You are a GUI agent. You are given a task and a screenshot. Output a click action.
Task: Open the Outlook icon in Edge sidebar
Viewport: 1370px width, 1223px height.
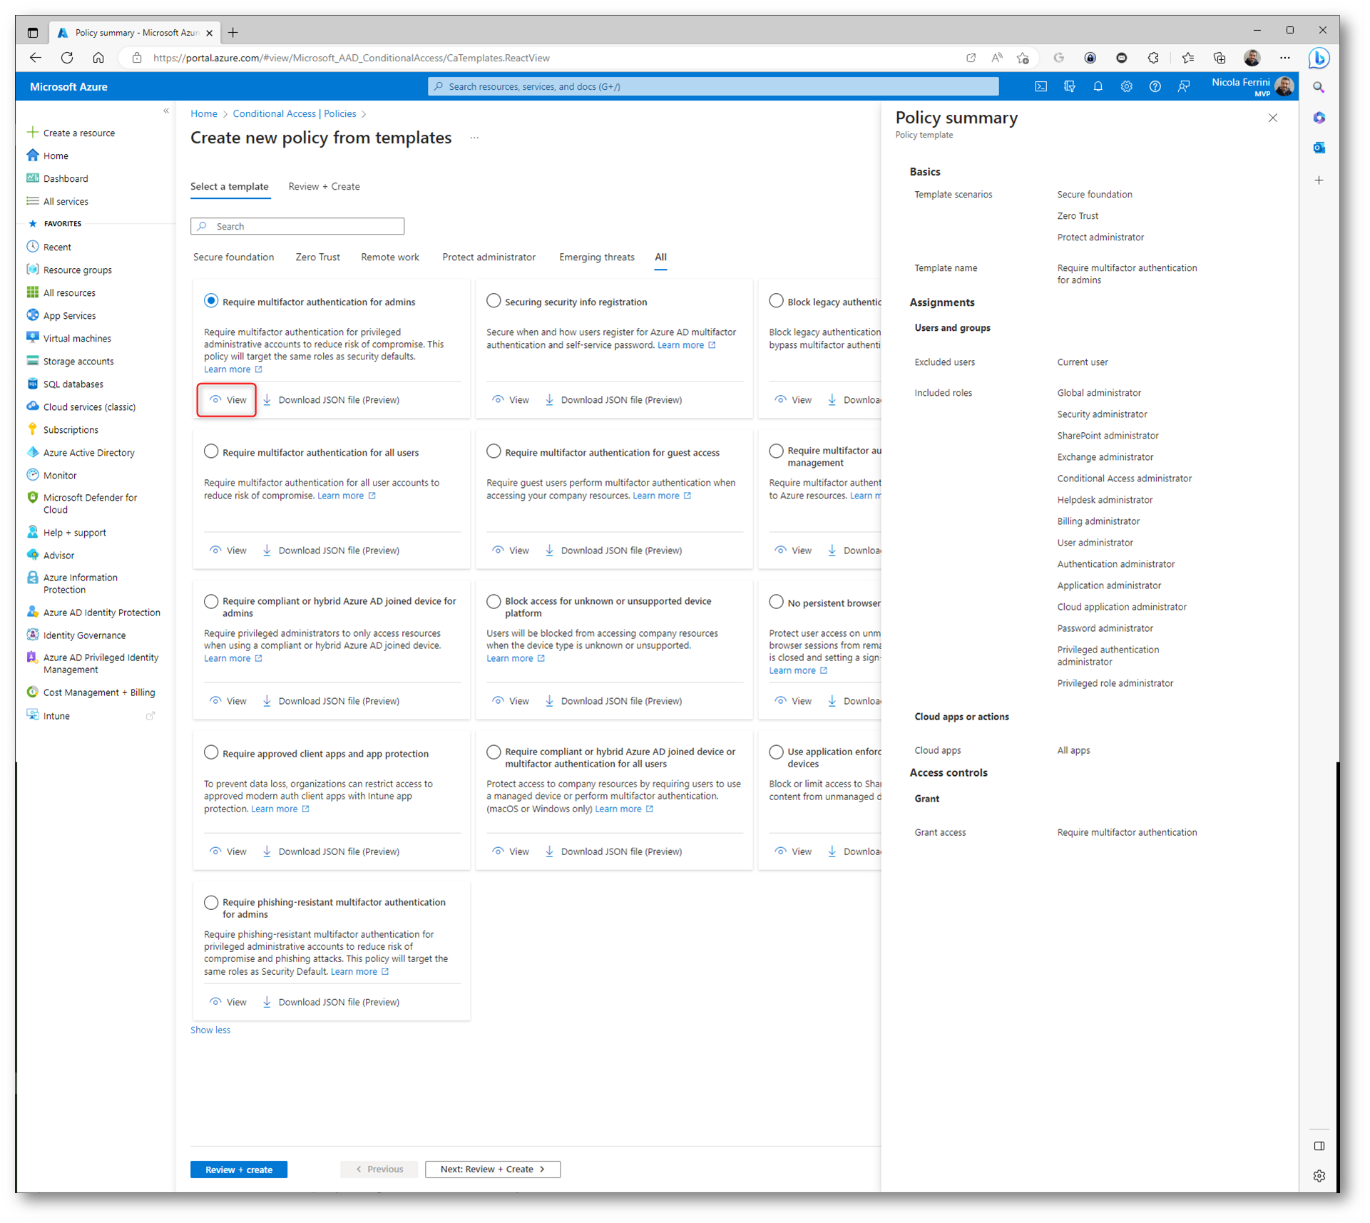click(x=1319, y=148)
